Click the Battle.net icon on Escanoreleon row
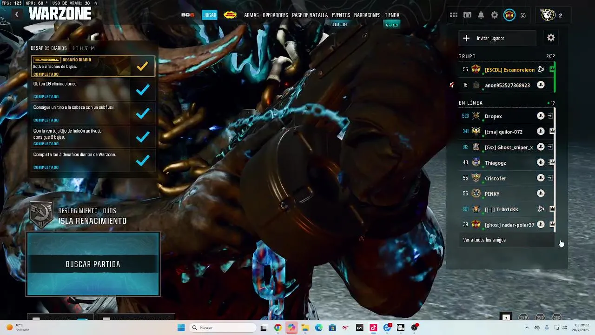This screenshot has height=335, width=595. [x=541, y=69]
